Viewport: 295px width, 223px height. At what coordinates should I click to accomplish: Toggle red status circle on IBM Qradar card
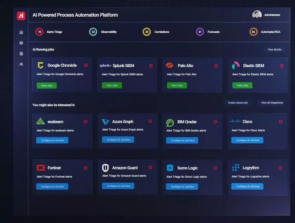[x=216, y=122]
